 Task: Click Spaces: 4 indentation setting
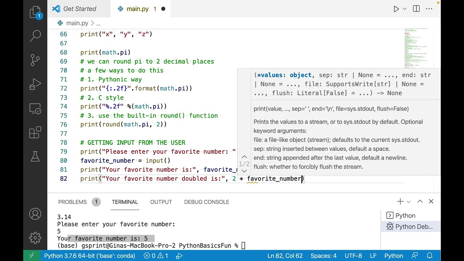(323, 256)
